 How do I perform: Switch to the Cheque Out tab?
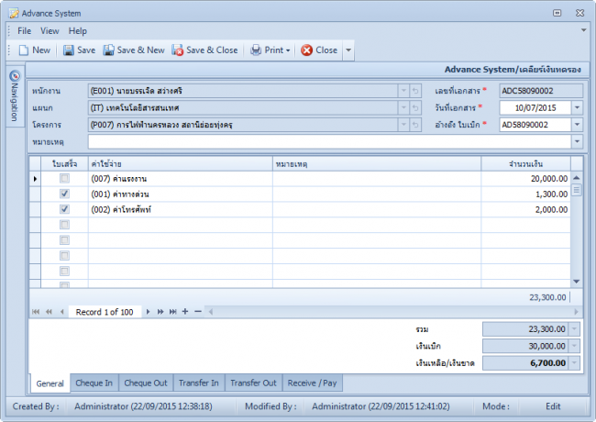click(x=146, y=383)
